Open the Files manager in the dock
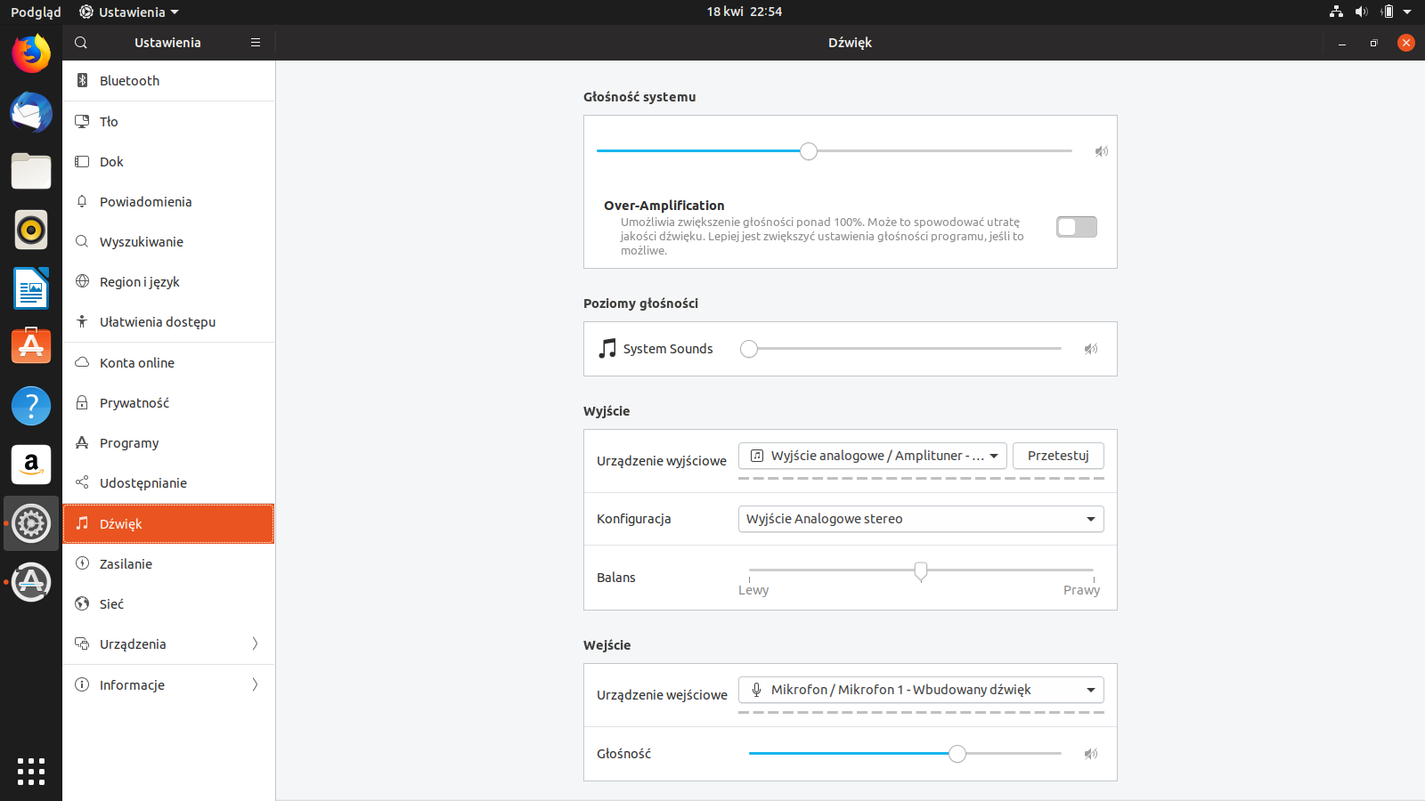 click(31, 171)
